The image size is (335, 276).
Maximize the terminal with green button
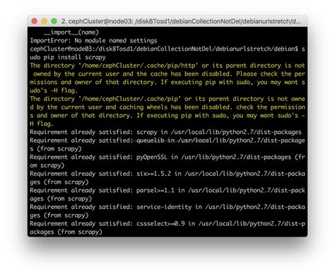(54, 21)
